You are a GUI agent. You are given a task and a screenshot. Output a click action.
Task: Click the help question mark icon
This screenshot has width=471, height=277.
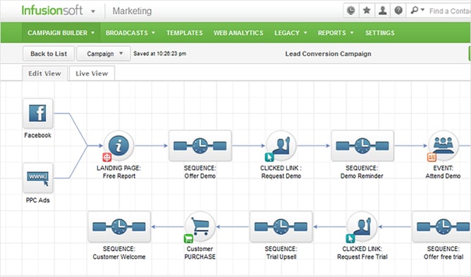point(398,11)
